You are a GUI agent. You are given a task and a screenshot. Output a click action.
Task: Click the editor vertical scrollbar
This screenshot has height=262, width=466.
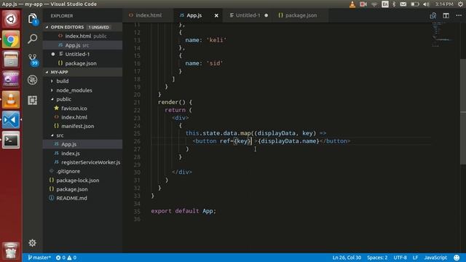tap(463, 111)
